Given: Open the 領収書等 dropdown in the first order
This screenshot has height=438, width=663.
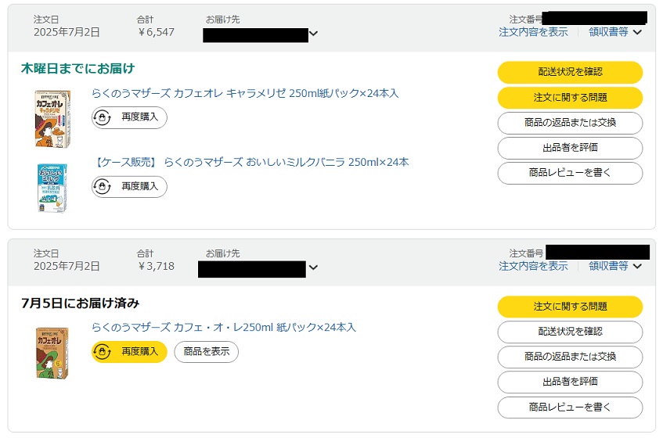Looking at the screenshot, I should pos(615,32).
